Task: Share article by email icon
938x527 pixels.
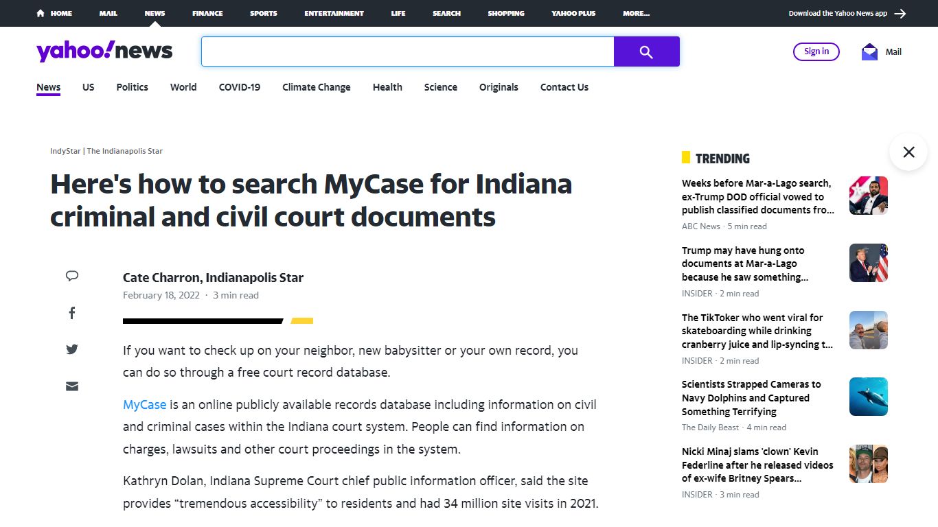Action: pos(72,386)
